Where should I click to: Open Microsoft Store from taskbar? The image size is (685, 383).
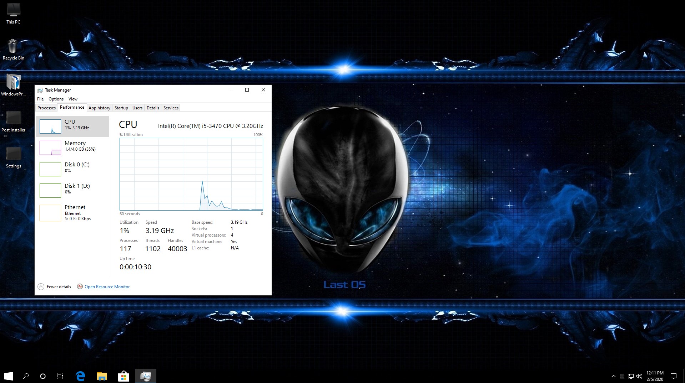pyautogui.click(x=124, y=376)
